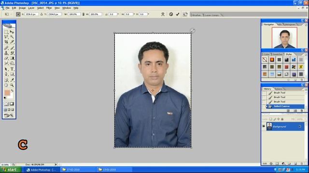This screenshot has height=173, width=309.
Task: Select the Shape tool
Action: point(12,74)
